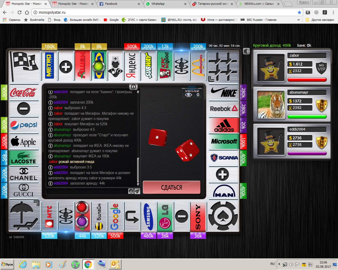Open the chat info icon

133,87
